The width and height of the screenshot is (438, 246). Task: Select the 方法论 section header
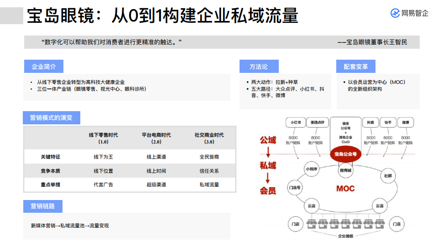coord(259,67)
